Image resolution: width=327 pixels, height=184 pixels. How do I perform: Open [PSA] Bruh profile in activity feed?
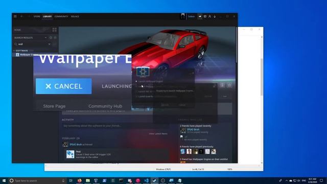[76, 144]
